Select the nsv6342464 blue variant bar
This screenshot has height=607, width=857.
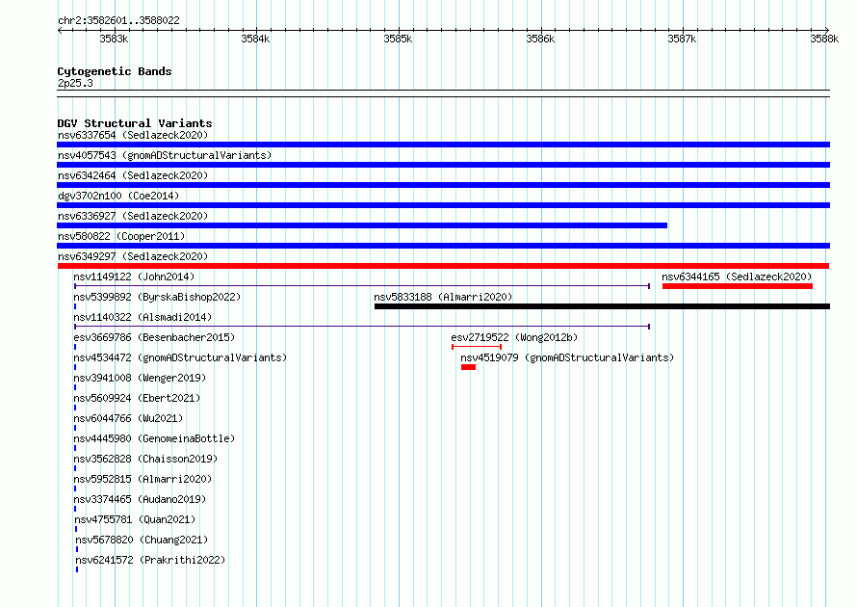click(443, 185)
